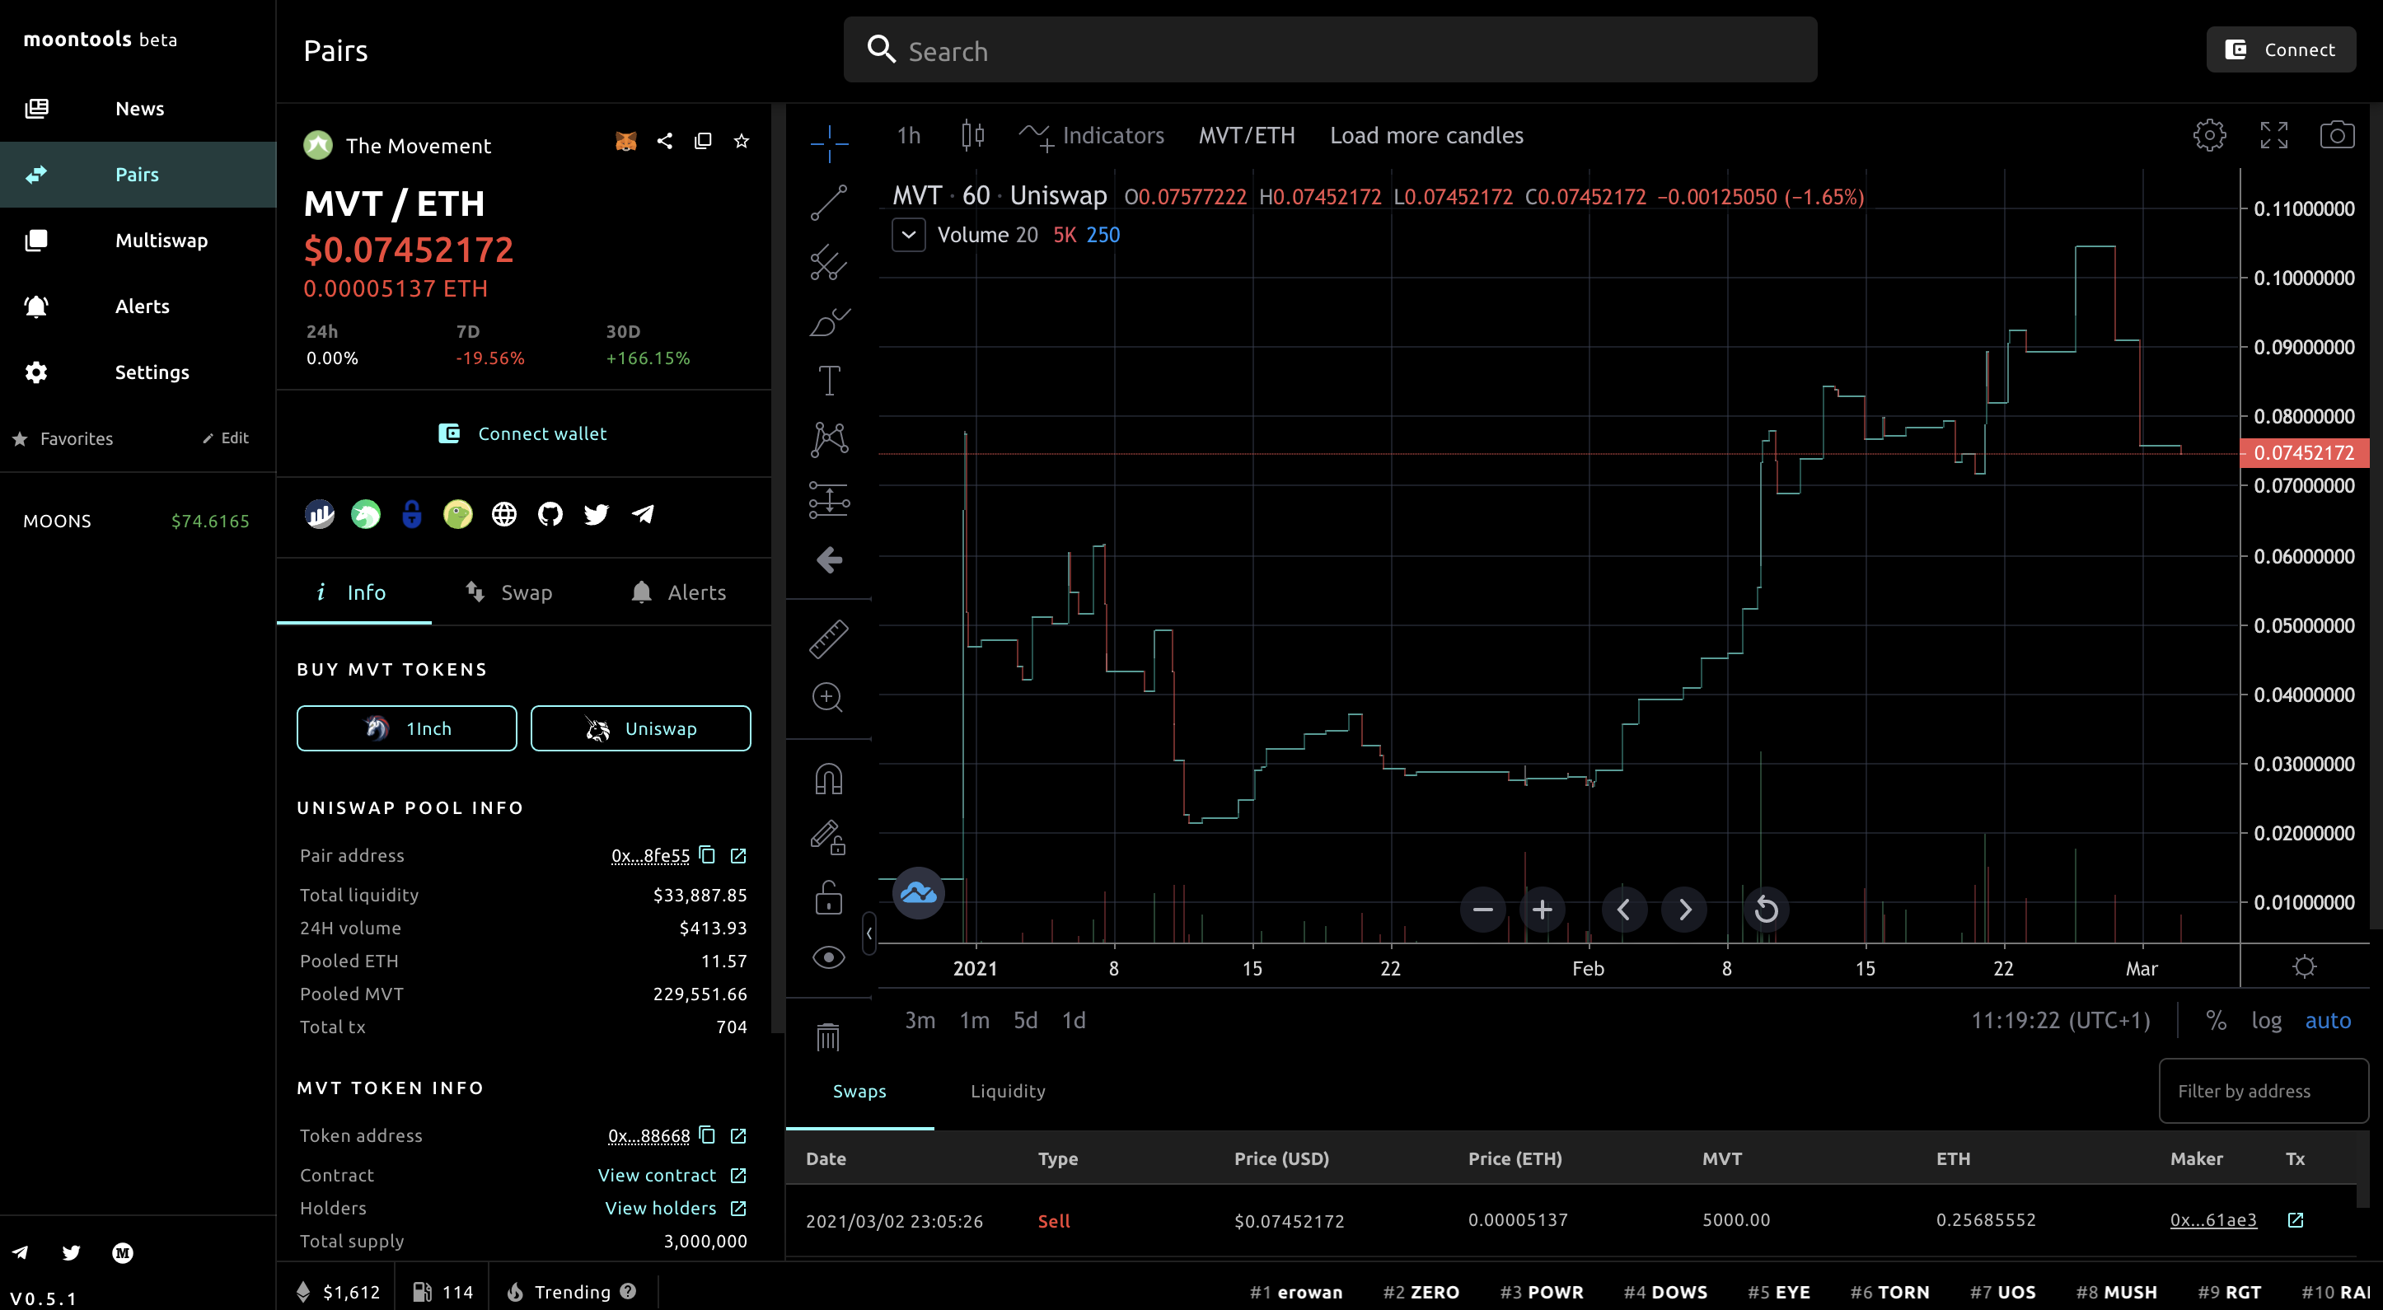Open pair in new window icon
This screenshot has height=1310, width=2383.
tap(703, 141)
